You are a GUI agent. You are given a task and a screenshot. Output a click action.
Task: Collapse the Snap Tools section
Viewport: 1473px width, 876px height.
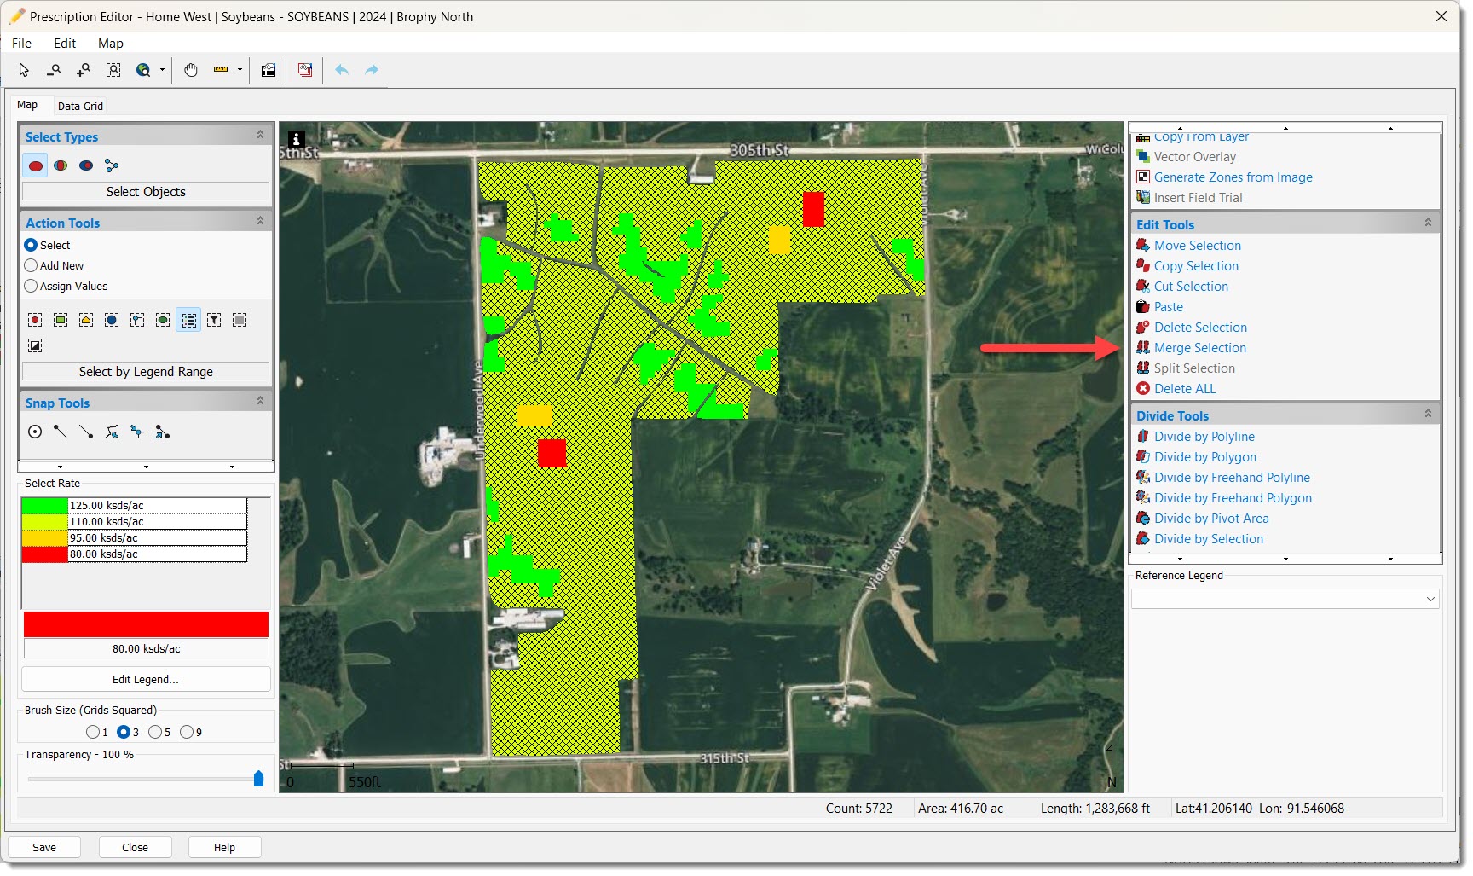(260, 401)
